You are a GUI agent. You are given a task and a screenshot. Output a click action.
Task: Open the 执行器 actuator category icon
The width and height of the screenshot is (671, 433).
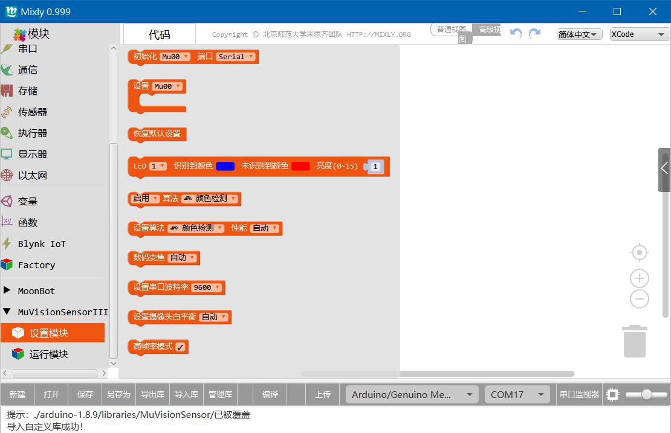pos(7,133)
